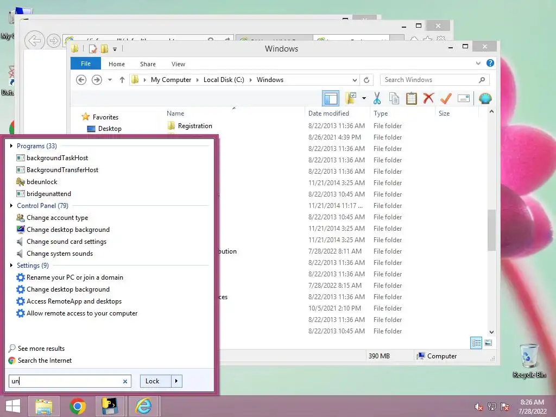Open Explorer Help question mark icon
556x417 pixels.
pos(490,63)
